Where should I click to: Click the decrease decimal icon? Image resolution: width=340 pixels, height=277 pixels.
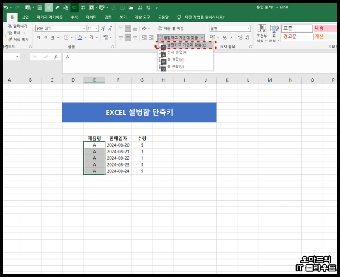click(247, 37)
